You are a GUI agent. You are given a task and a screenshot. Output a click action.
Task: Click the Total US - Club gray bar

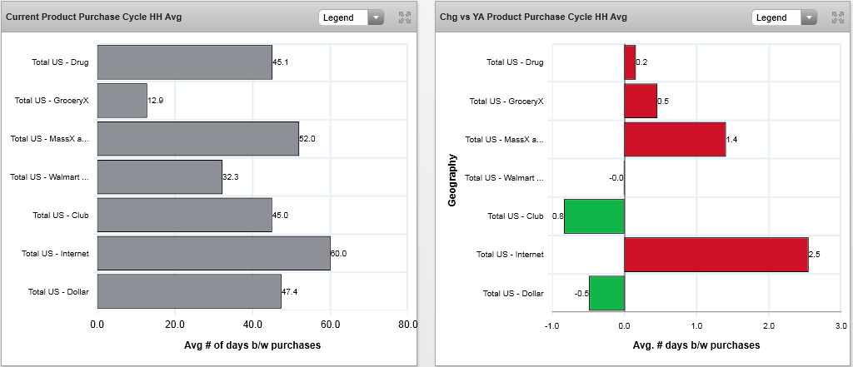point(184,215)
